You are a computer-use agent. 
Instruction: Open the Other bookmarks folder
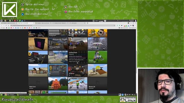click(123, 28)
